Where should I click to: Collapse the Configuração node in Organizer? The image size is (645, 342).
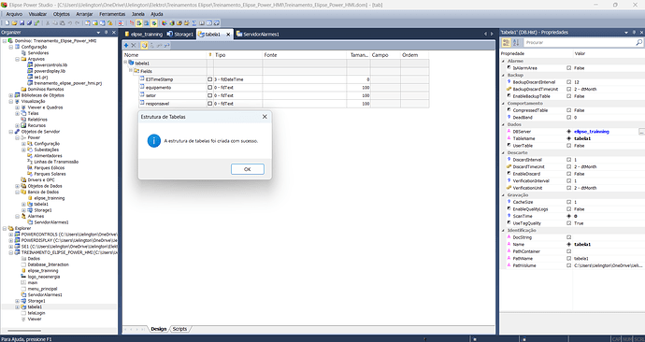point(11,47)
